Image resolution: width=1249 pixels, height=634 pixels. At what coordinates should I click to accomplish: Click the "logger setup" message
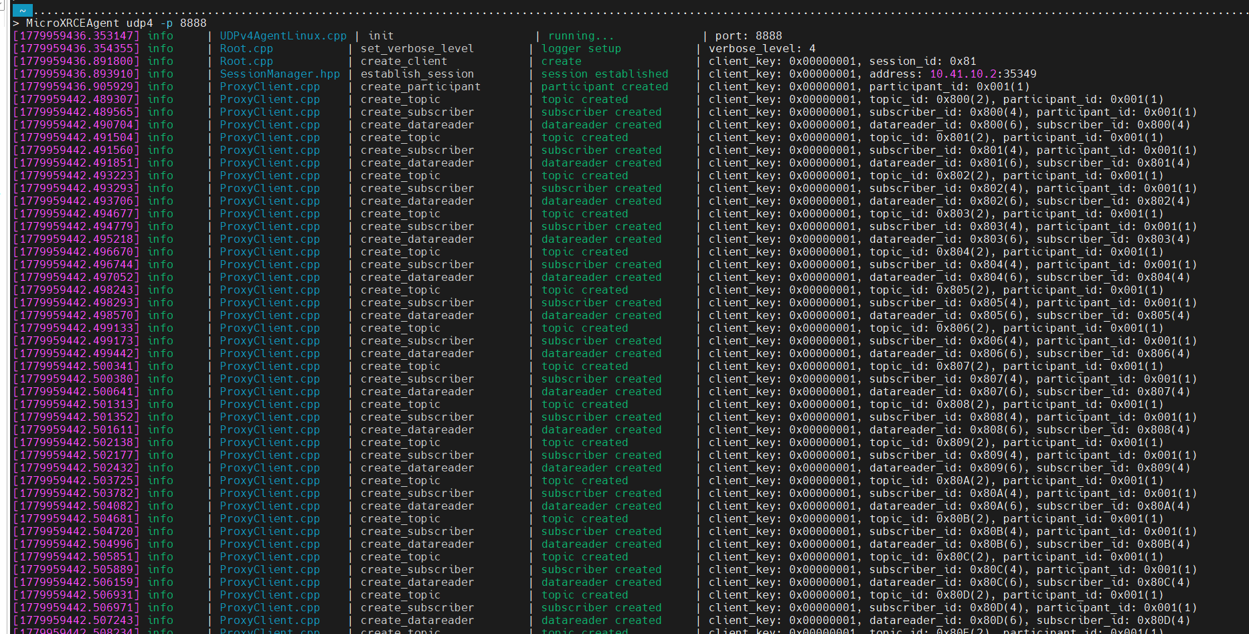pyautogui.click(x=581, y=48)
